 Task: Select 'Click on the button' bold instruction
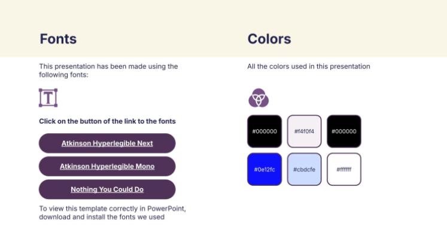[x=107, y=121]
